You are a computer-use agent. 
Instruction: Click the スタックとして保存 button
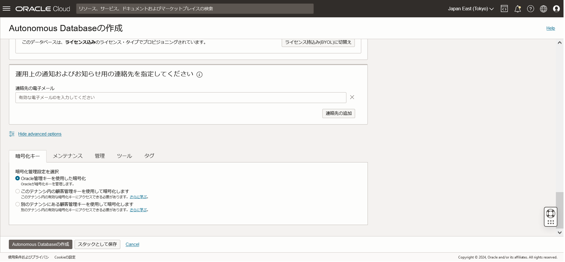click(97, 244)
